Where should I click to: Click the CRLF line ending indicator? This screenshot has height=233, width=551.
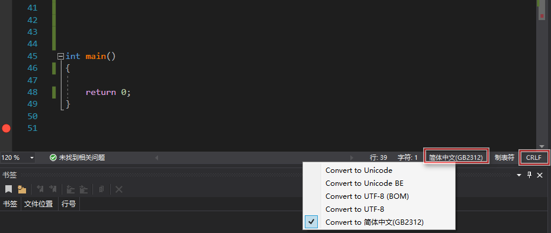(x=534, y=157)
